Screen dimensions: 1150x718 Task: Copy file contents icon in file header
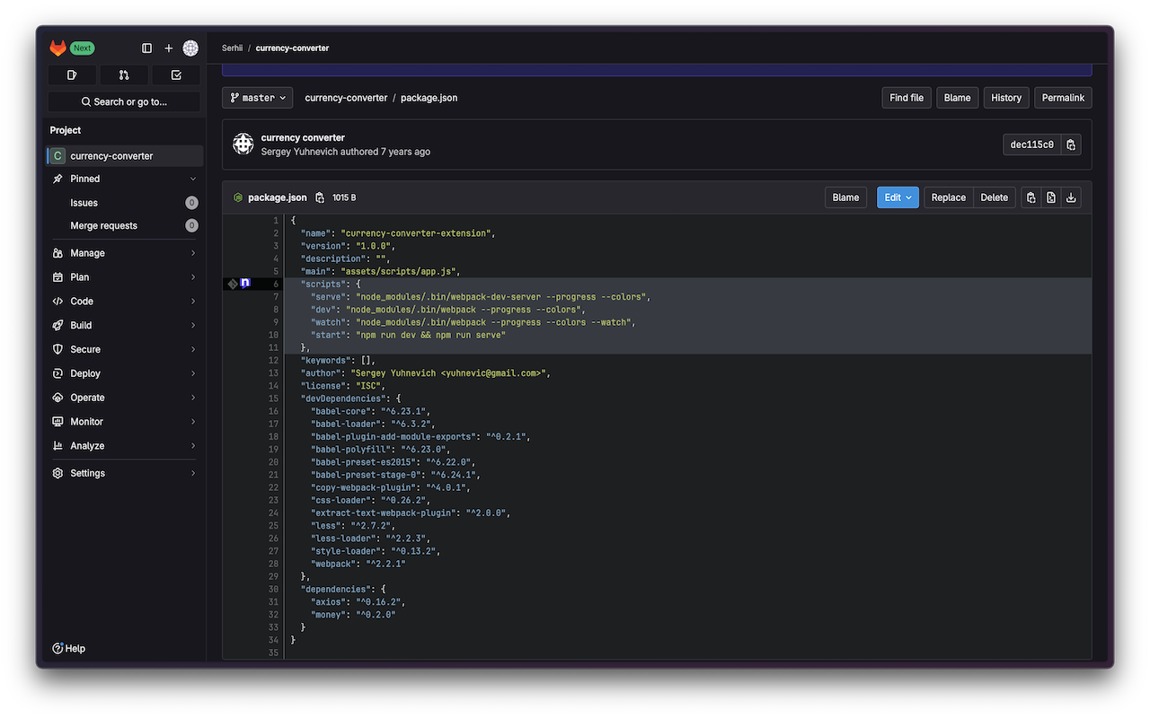(1031, 197)
